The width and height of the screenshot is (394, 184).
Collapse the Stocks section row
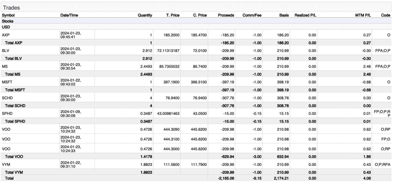pyautogui.click(x=8, y=21)
